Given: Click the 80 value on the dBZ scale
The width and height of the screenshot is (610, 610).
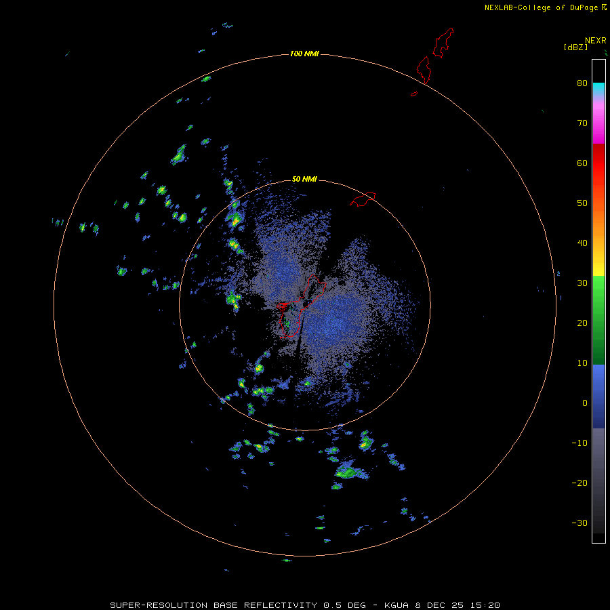Looking at the screenshot, I should point(582,83).
